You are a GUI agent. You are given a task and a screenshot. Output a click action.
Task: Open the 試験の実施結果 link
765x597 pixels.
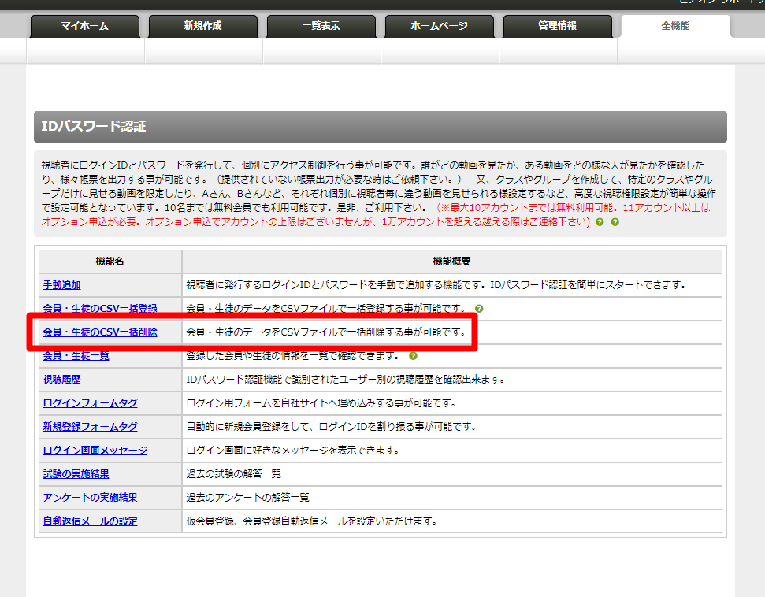(76, 474)
